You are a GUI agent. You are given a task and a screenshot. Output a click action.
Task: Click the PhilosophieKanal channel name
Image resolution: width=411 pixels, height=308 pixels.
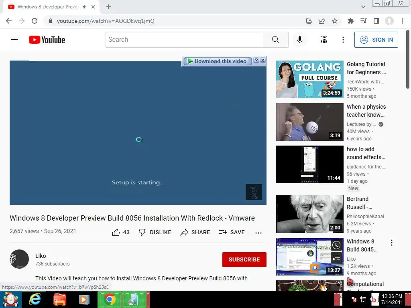[365, 216]
